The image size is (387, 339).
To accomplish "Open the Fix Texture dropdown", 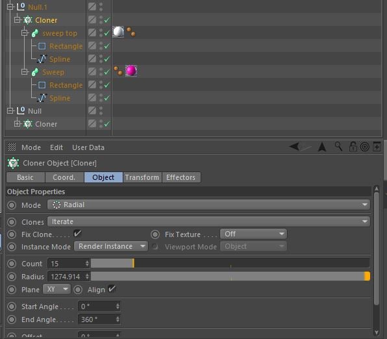I will (x=253, y=234).
